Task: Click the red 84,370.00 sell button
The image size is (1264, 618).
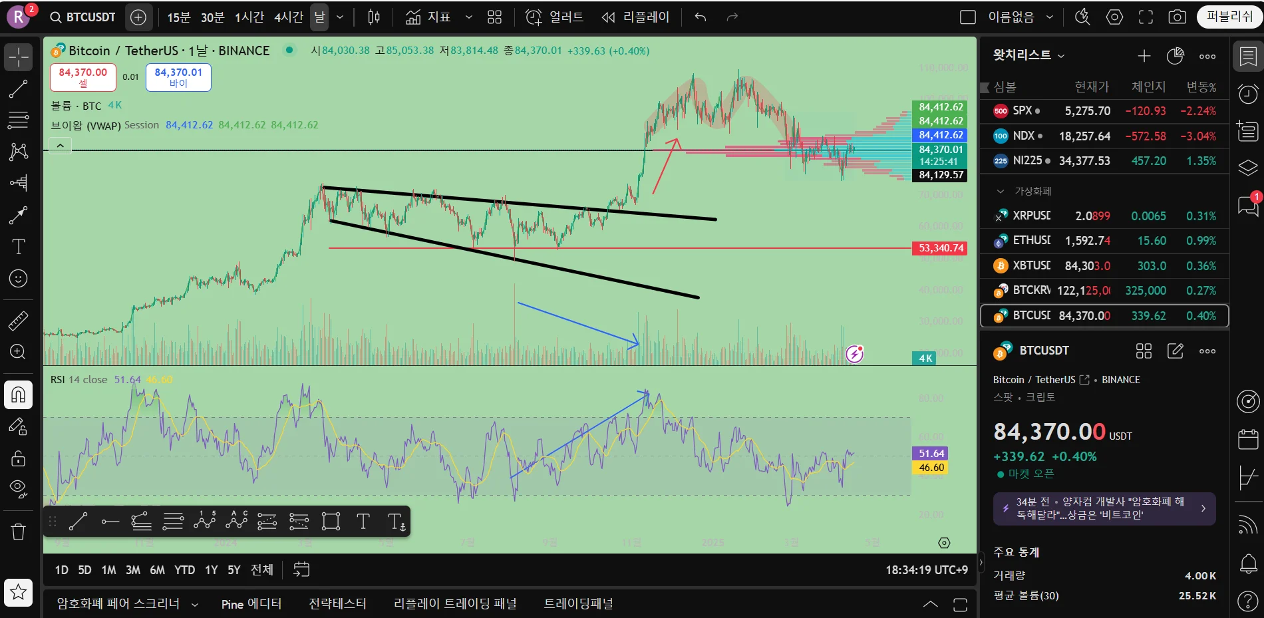Action: coord(83,77)
